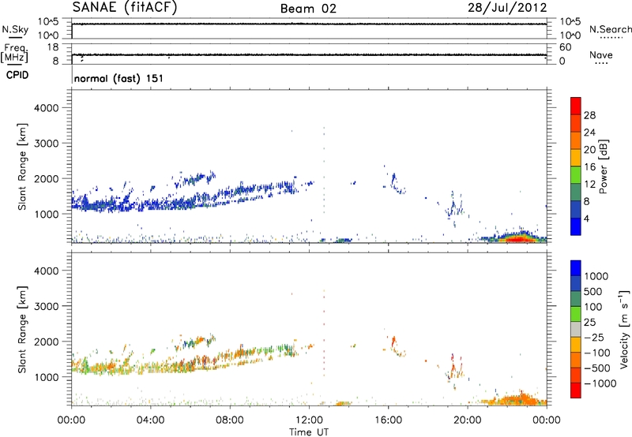The image size is (632, 437).
Task: Select the Beam 02 label
Action: pos(308,9)
